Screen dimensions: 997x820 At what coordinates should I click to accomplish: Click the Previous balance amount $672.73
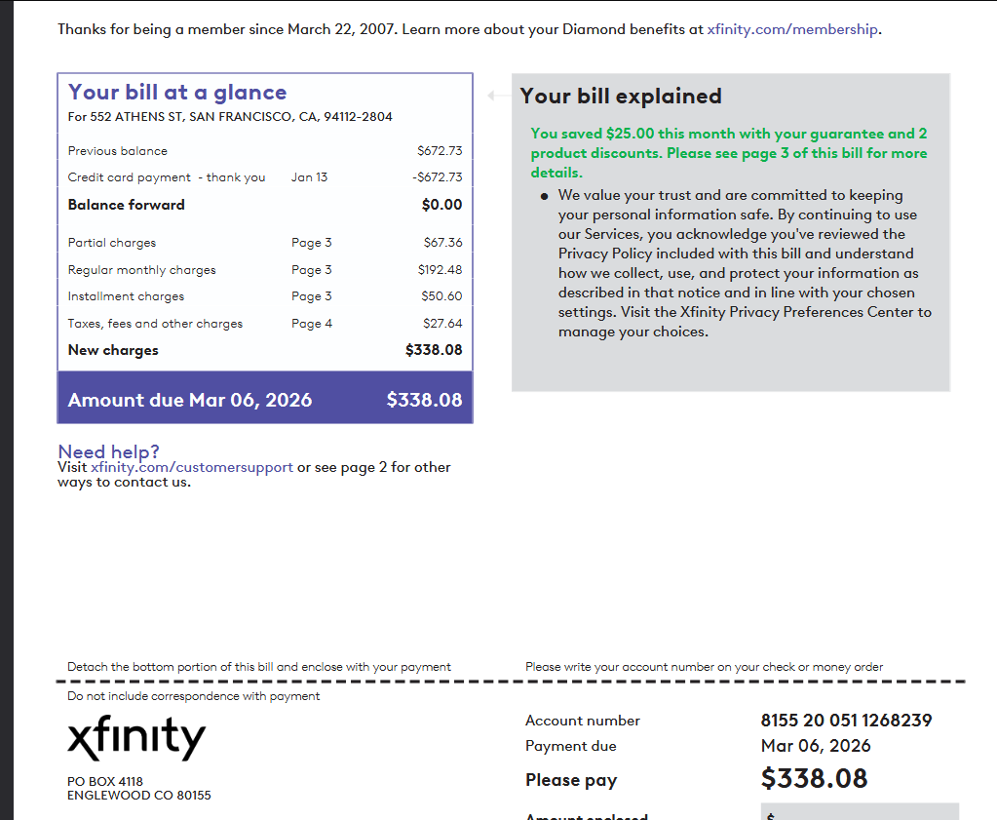tap(440, 151)
